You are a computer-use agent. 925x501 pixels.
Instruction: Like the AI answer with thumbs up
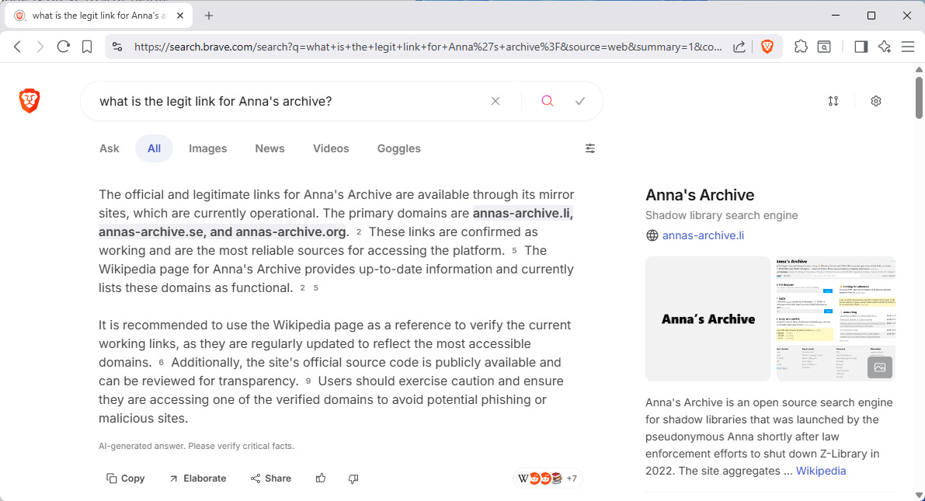(x=321, y=478)
